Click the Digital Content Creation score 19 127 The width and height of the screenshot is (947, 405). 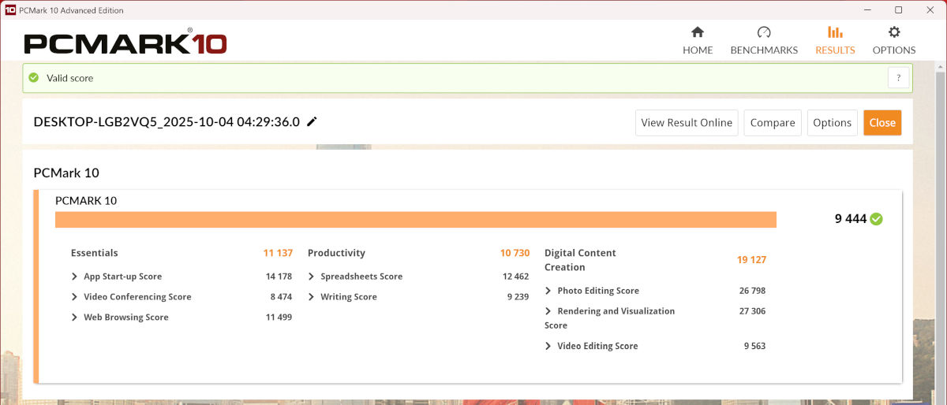click(x=751, y=259)
